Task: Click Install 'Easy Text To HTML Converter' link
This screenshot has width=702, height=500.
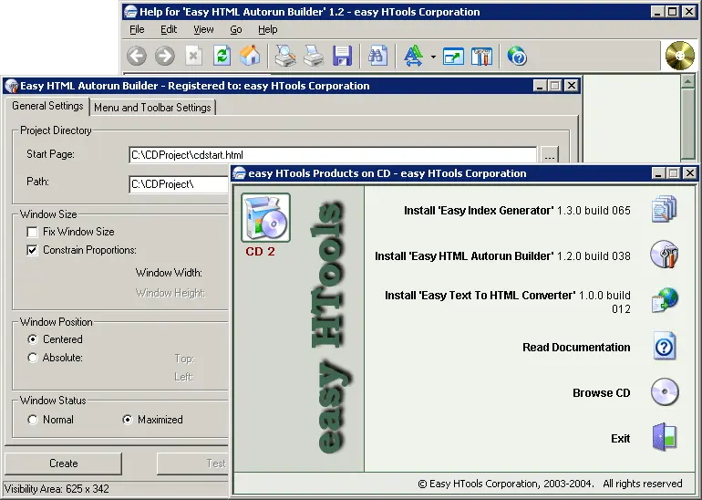Action: tap(508, 302)
